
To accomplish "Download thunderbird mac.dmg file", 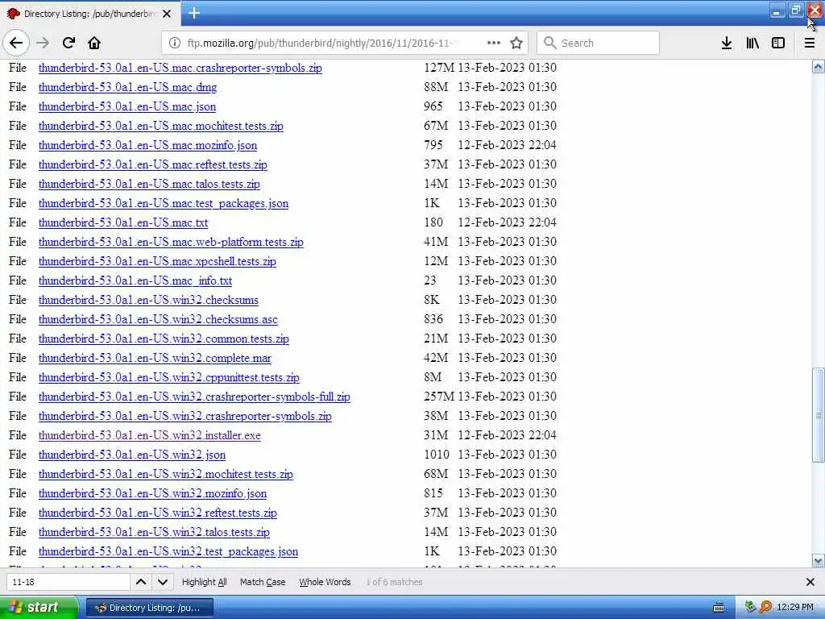I will click(x=127, y=87).
